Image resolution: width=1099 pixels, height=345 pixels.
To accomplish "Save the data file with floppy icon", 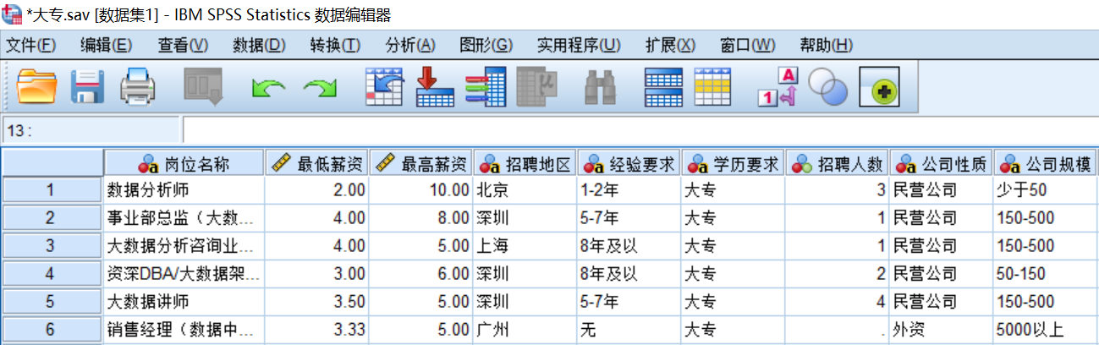I will (87, 87).
